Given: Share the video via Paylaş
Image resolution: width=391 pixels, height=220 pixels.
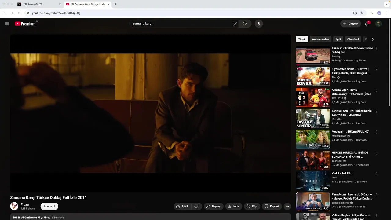Looking at the screenshot, I should 214,206.
